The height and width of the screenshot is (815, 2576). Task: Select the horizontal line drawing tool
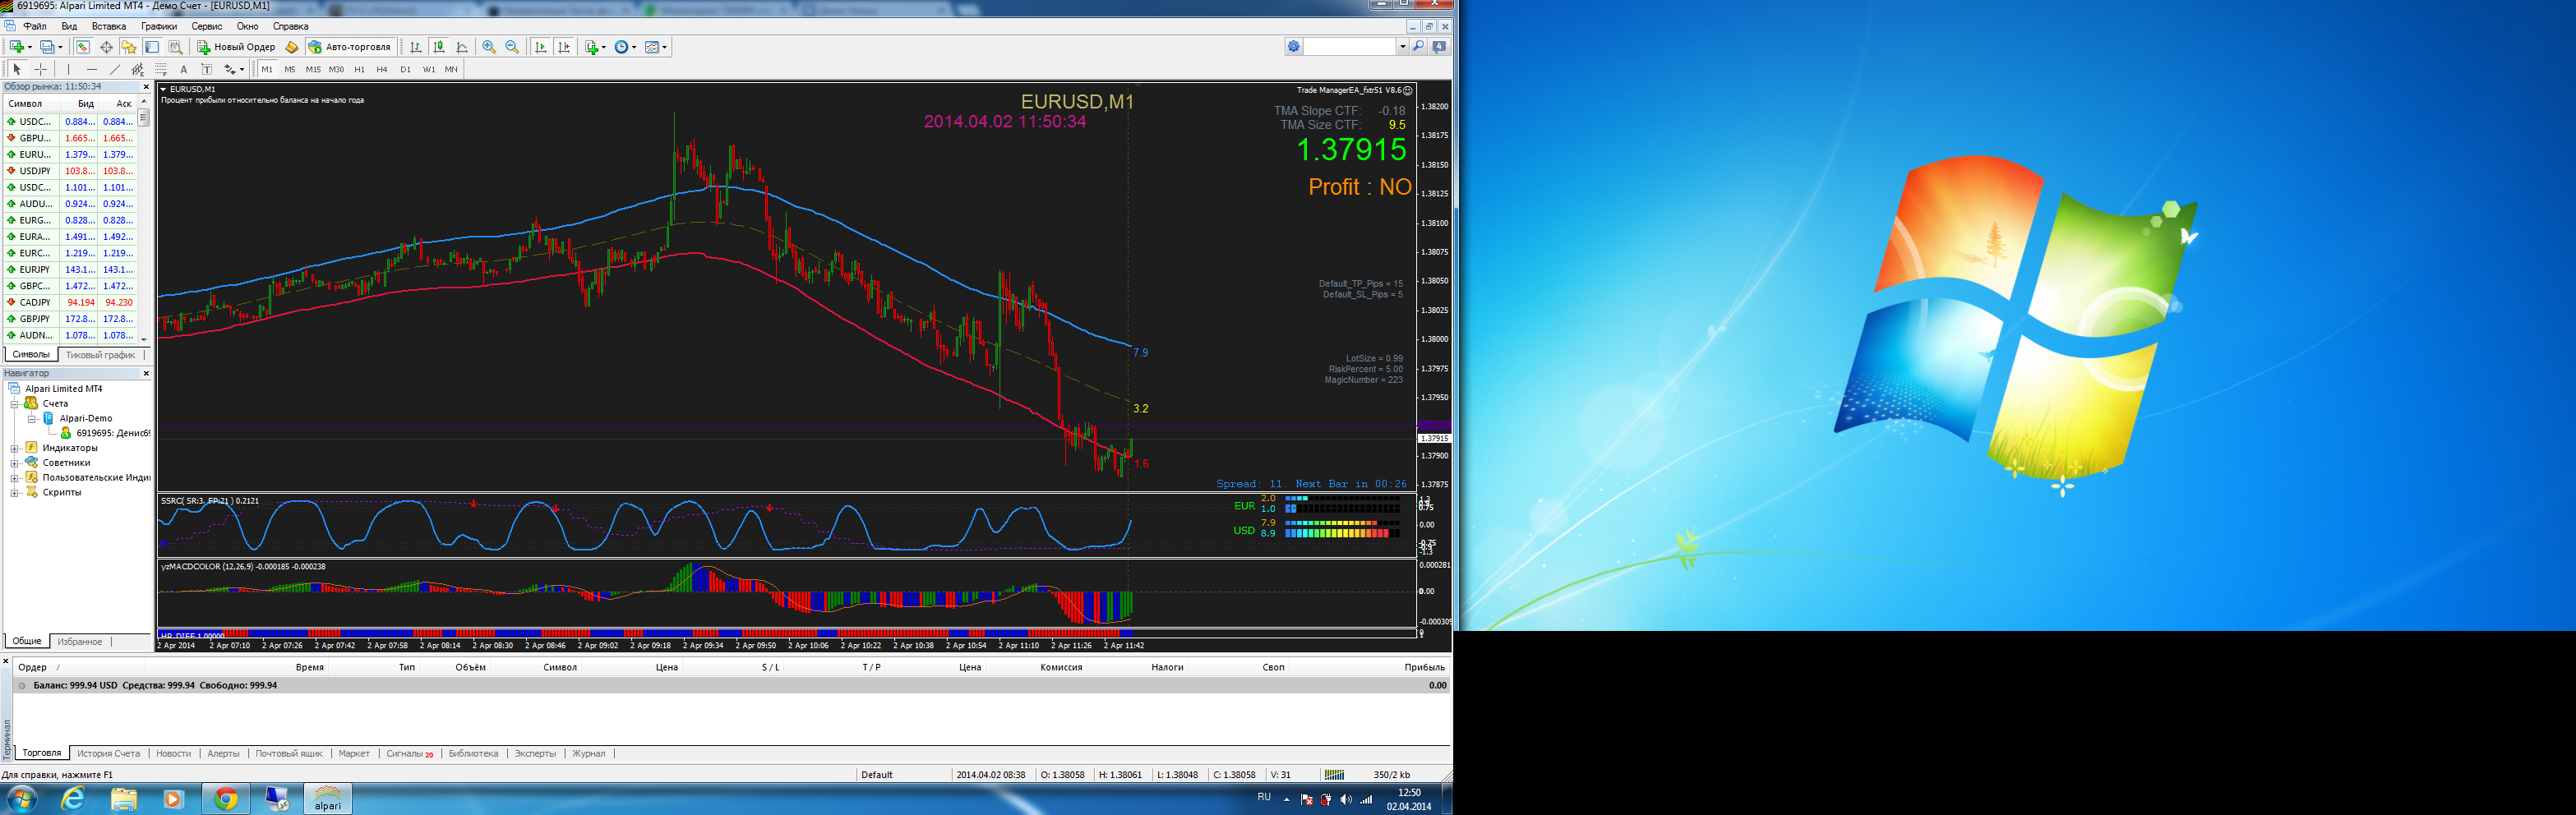point(92,69)
